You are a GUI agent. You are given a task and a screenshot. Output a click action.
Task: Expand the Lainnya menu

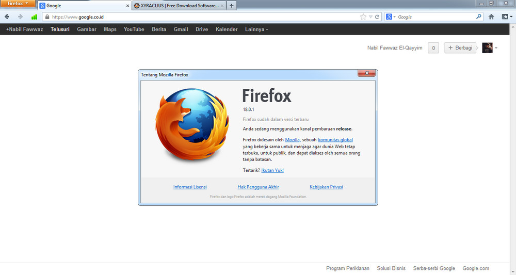point(256,29)
